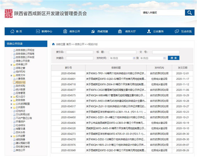The width and height of the screenshot is (197, 157).
Task: Focus the 文号 input field
Action: (x=166, y=52)
